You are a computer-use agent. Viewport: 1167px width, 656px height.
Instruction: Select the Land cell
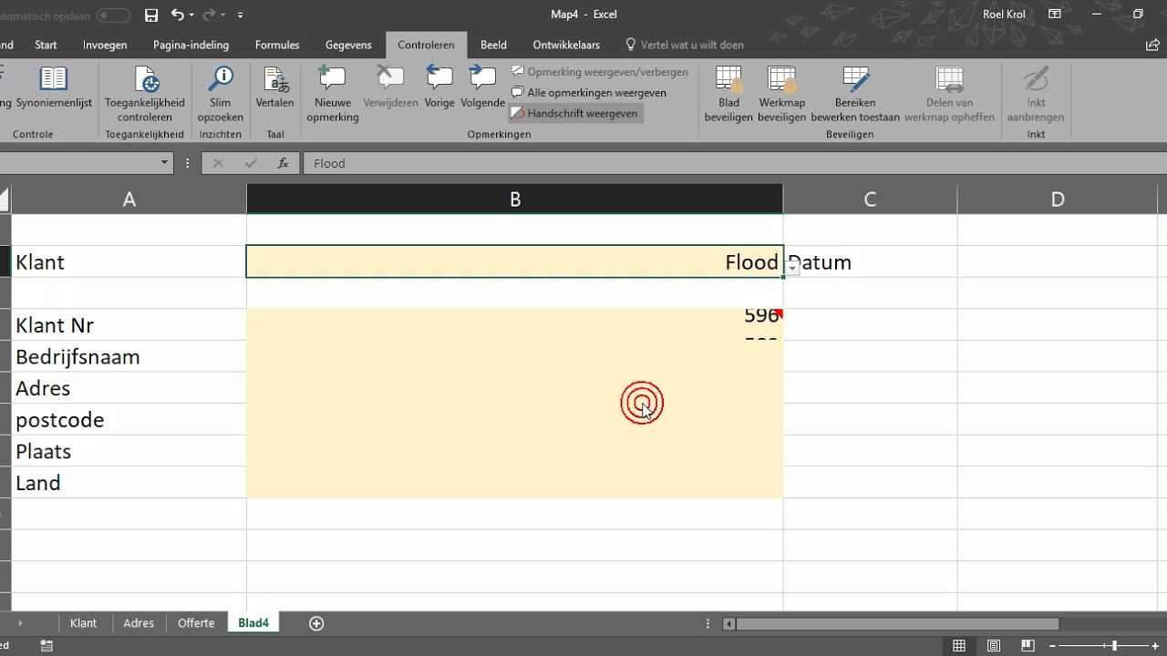129,483
